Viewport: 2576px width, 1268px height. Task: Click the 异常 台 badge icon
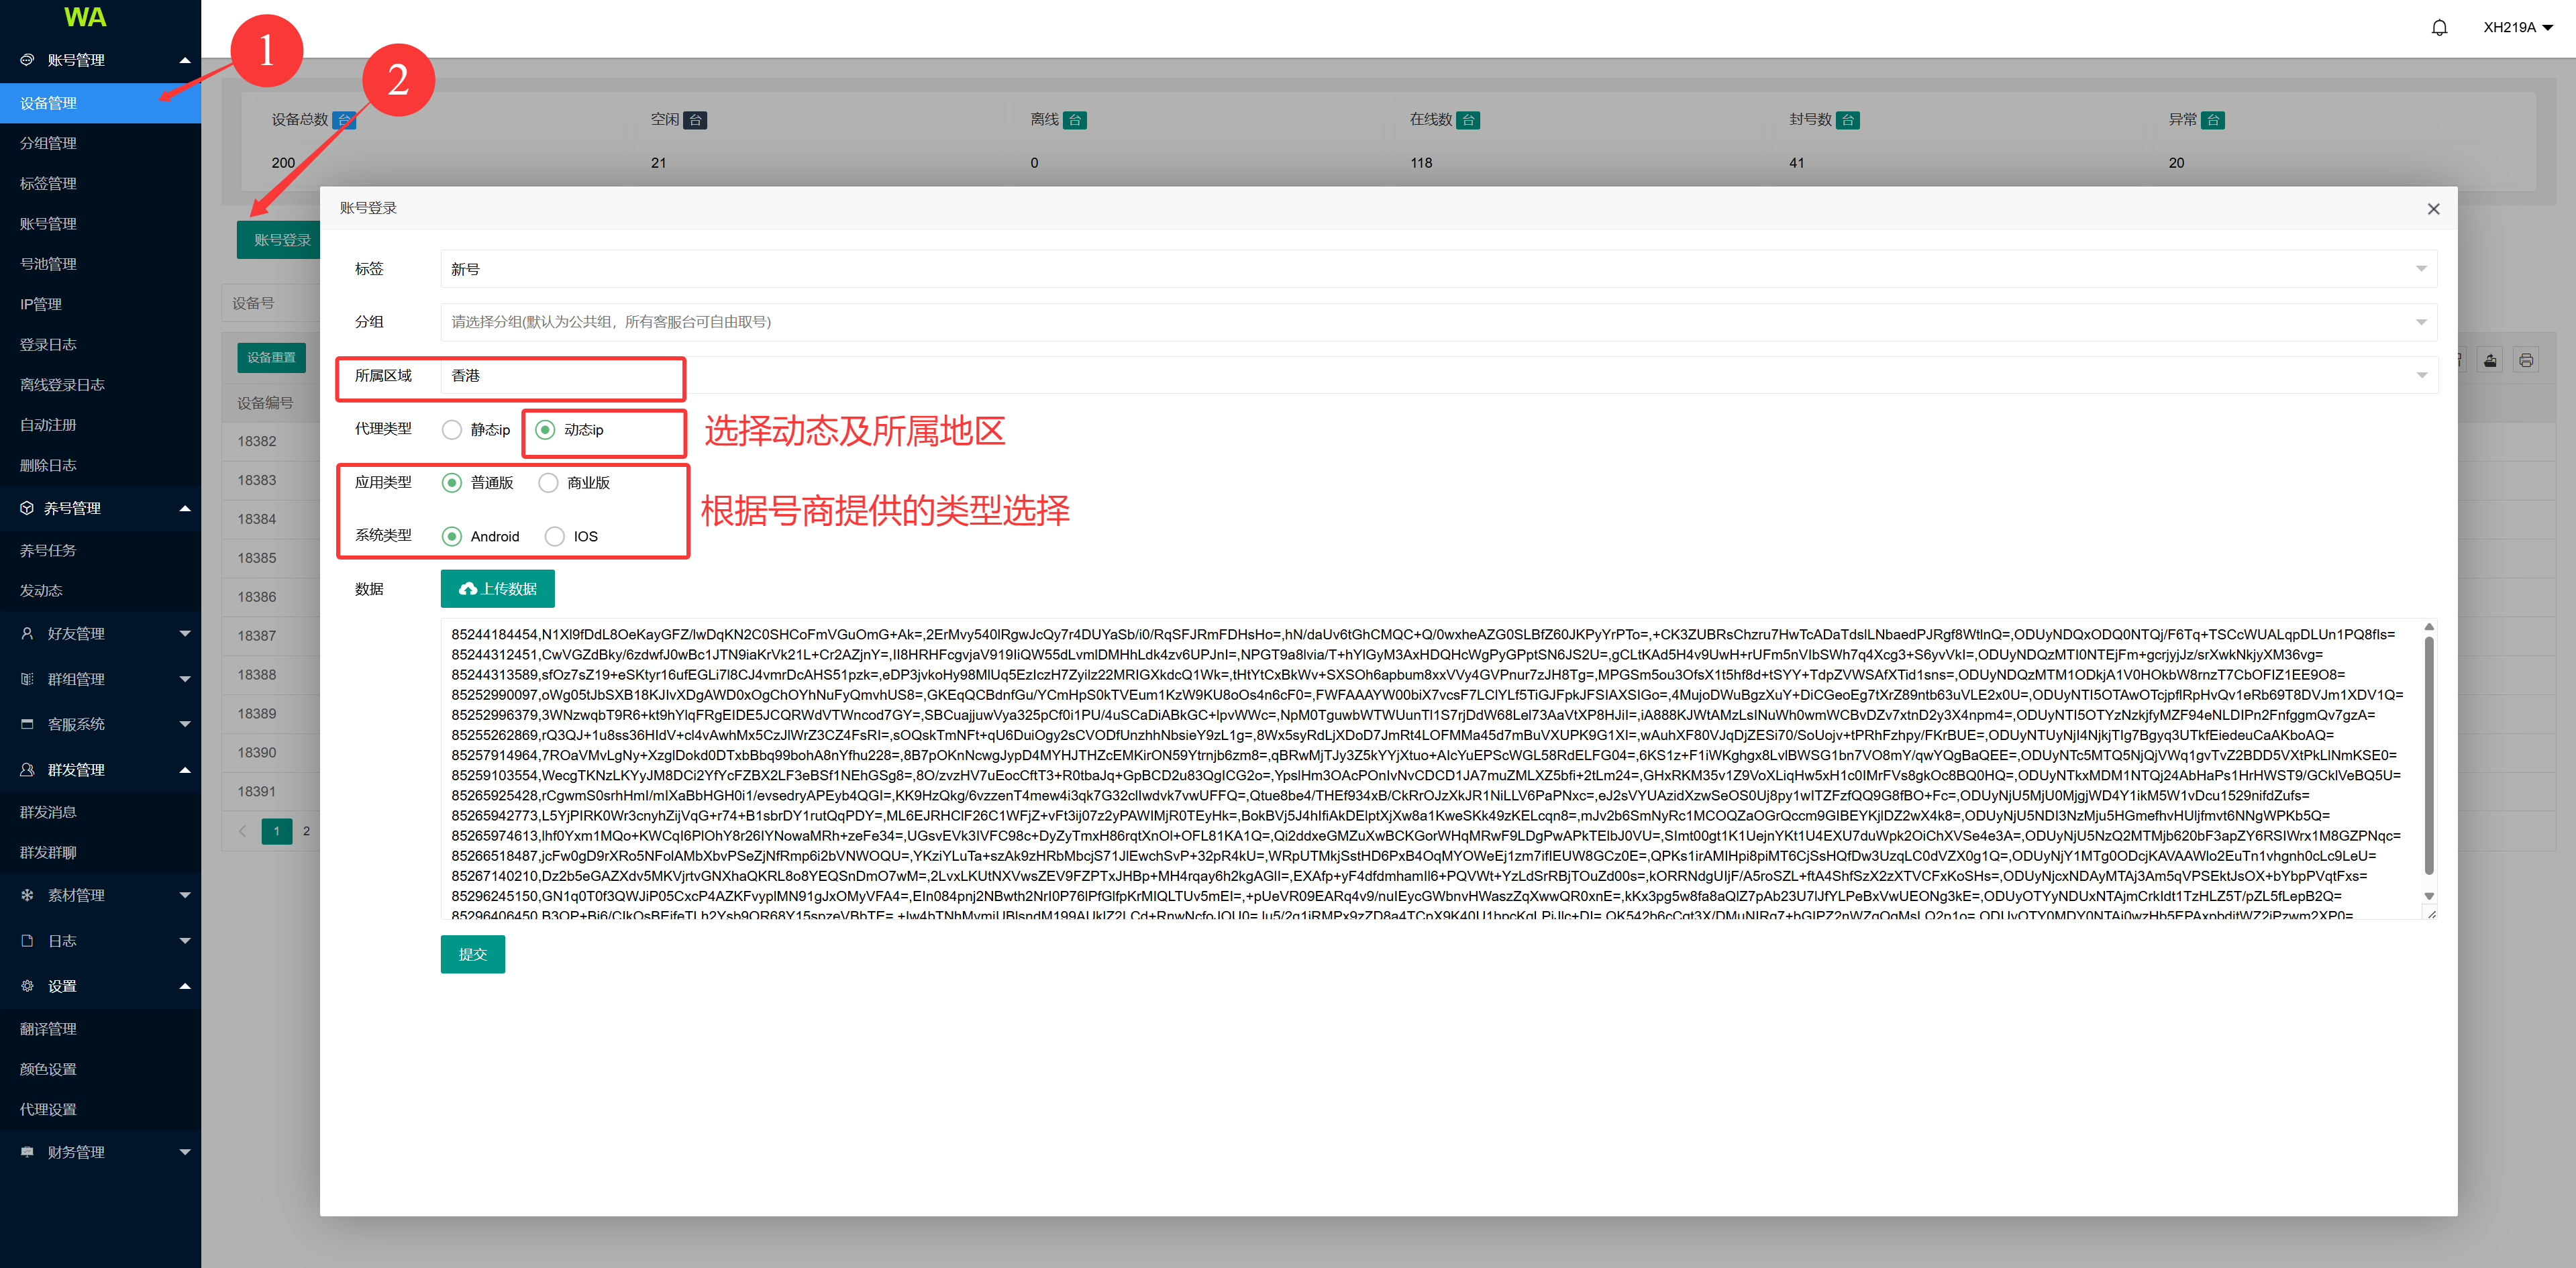click(2213, 120)
